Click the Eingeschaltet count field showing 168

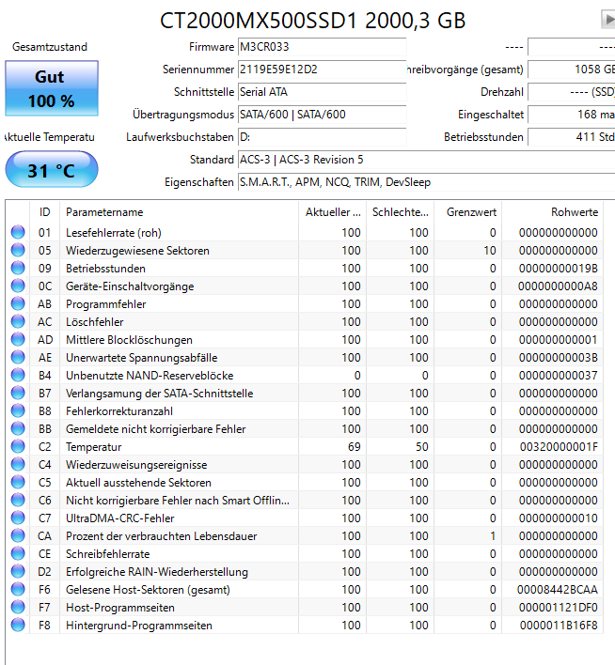[571, 115]
